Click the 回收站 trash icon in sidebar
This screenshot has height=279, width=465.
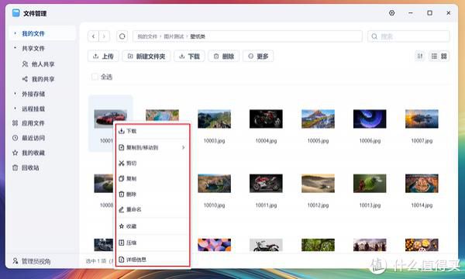[x=15, y=167]
